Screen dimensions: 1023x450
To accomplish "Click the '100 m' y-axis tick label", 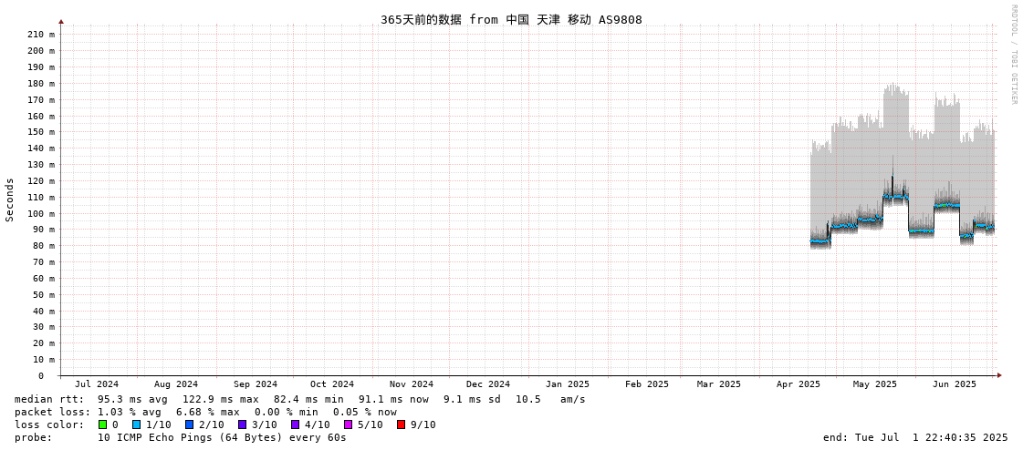I will [41, 213].
